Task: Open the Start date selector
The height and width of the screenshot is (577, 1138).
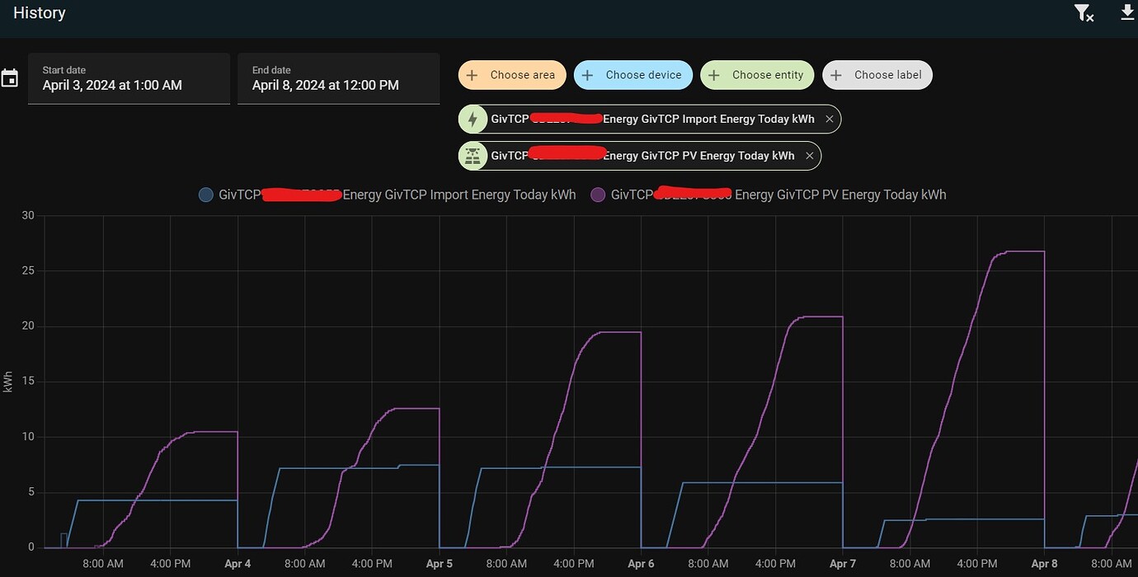Action: (129, 78)
